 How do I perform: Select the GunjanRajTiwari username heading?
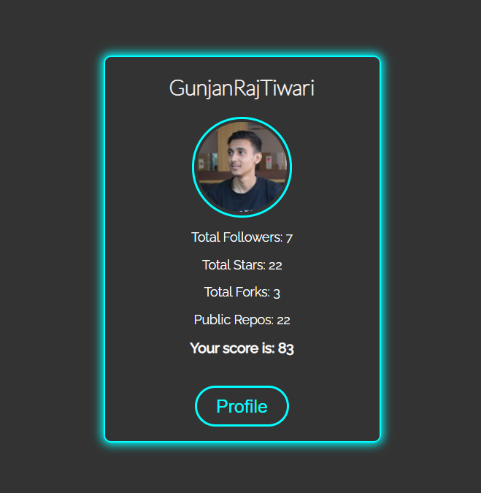click(242, 88)
